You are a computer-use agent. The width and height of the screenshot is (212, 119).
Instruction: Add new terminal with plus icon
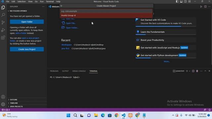click(187, 71)
